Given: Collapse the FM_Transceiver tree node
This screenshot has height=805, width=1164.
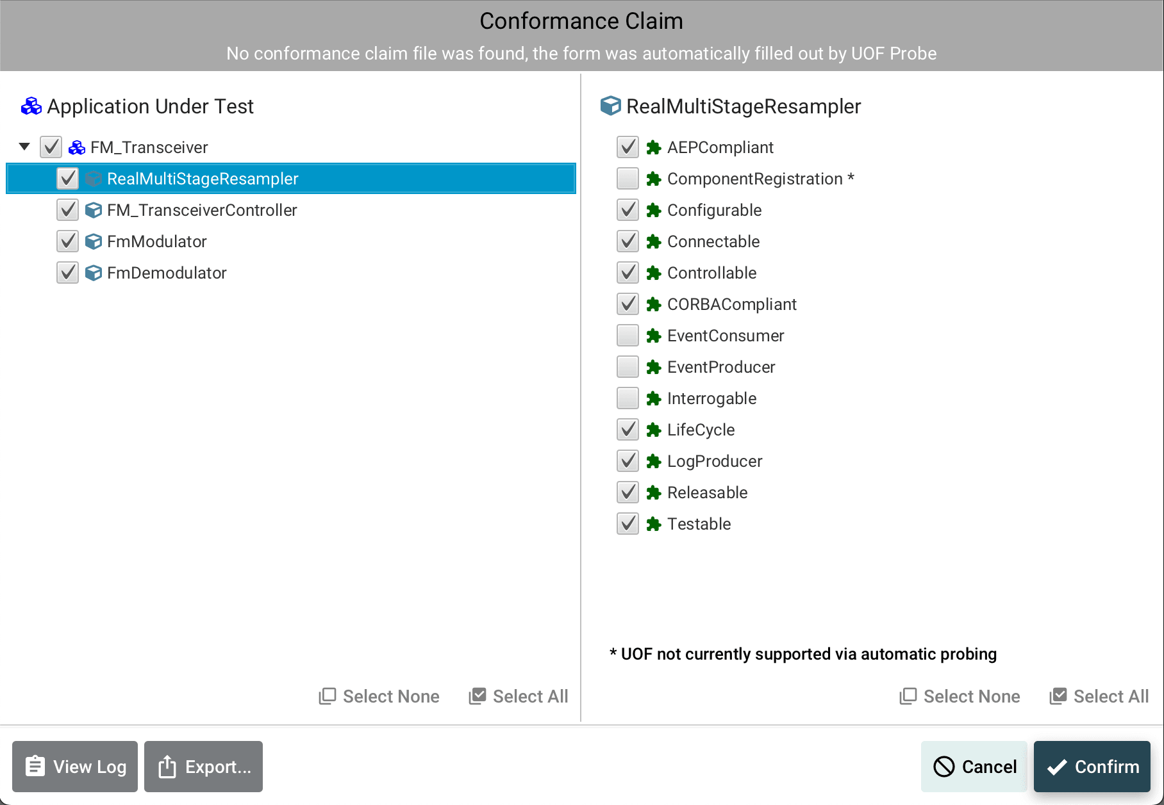Looking at the screenshot, I should (x=24, y=147).
